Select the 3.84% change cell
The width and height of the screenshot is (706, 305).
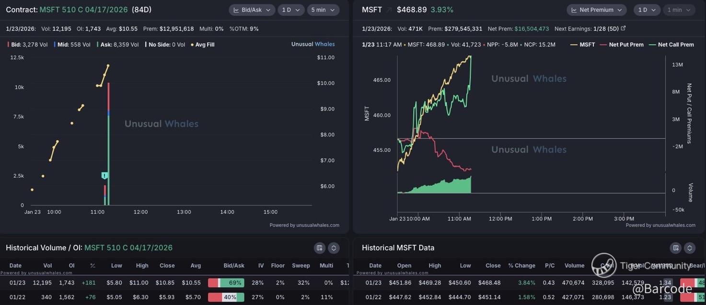526,283
